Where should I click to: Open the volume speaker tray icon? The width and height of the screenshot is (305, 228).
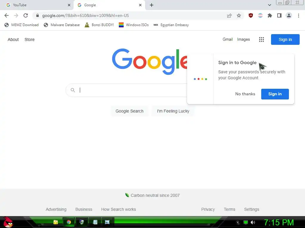253,223
